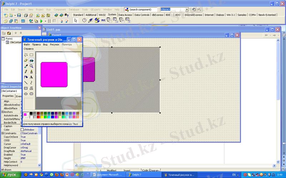Select the Eraser tool in Paint
The height and width of the screenshot is (178, 286).
pos(26,61)
